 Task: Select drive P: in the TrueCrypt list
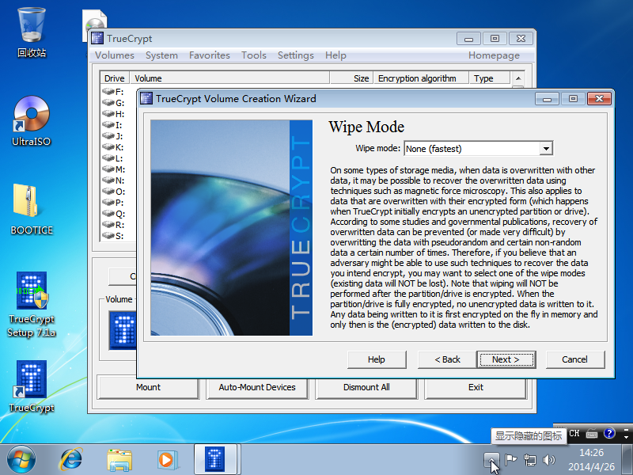coord(113,203)
